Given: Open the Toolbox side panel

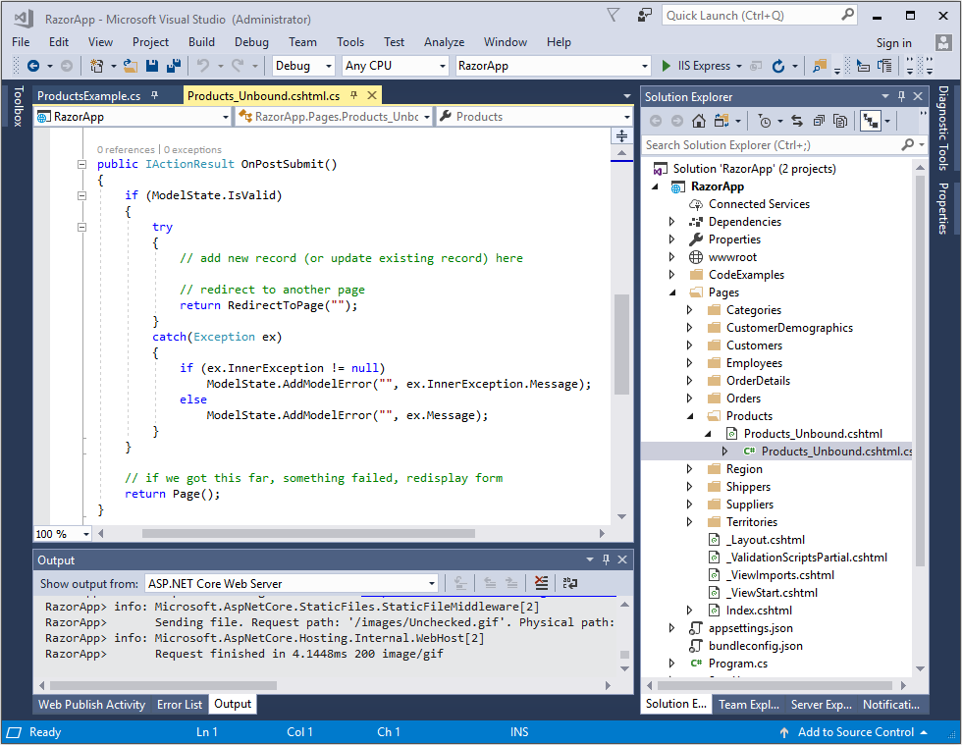Looking at the screenshot, I should click(18, 106).
